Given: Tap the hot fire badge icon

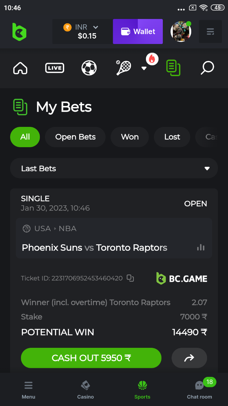Looking at the screenshot, I should point(152,59).
